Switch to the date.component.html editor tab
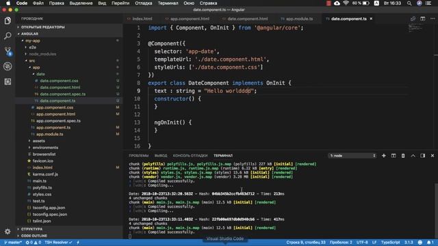 [245, 18]
